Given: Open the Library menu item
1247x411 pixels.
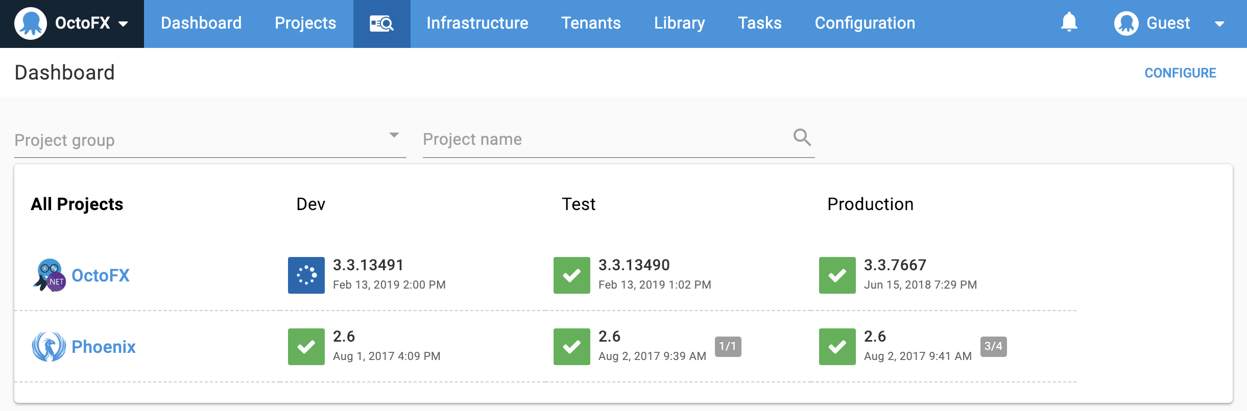Looking at the screenshot, I should (x=679, y=23).
